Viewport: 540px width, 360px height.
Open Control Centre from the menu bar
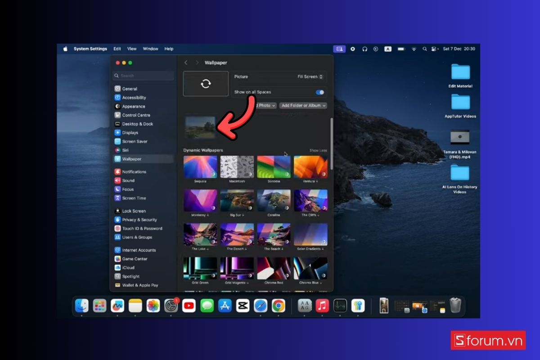[435, 49]
